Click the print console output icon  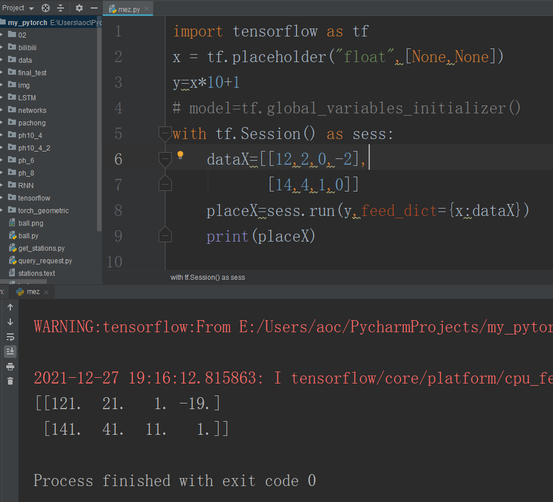[x=10, y=366]
